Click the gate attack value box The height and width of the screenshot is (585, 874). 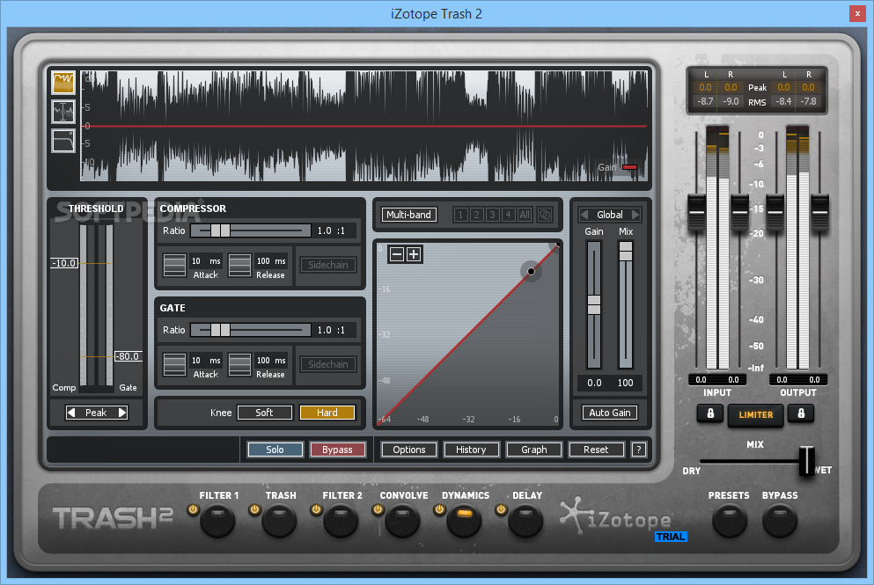point(206,361)
